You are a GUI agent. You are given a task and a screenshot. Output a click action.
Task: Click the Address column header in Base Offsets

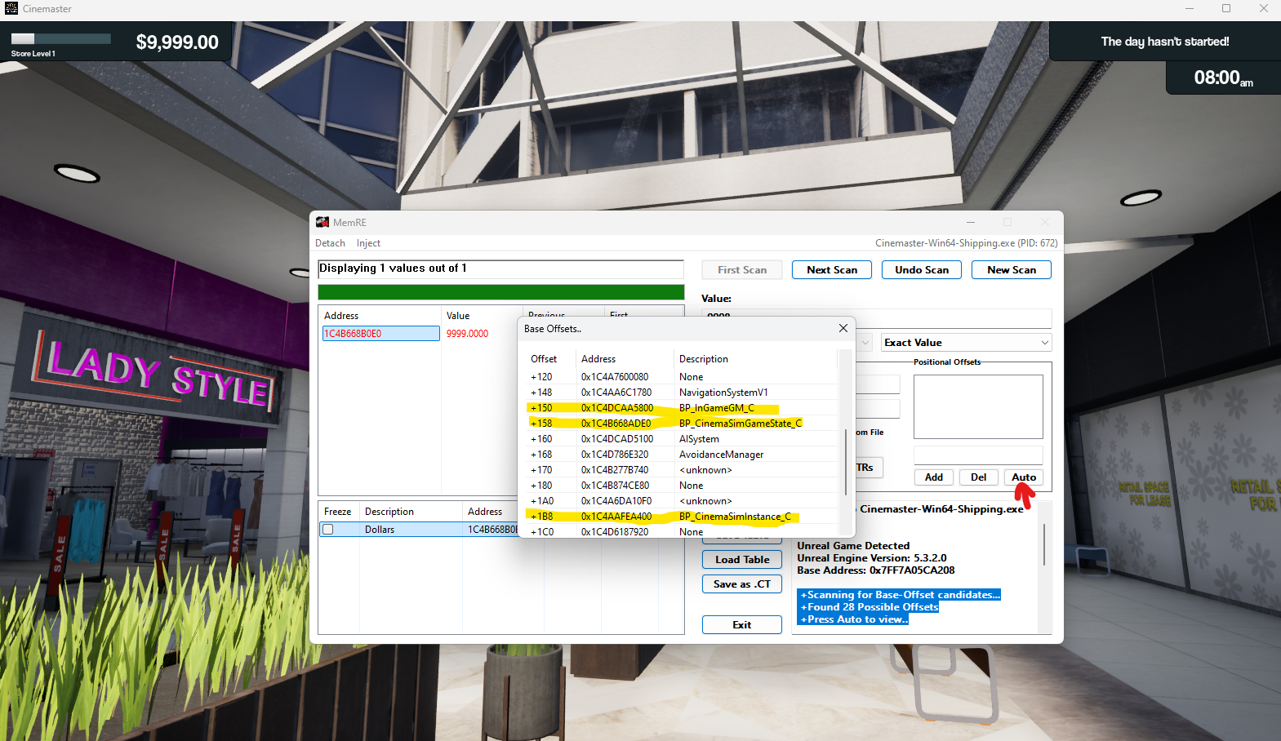598,359
